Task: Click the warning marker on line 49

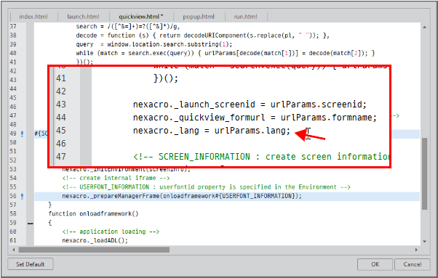Action: point(22,134)
